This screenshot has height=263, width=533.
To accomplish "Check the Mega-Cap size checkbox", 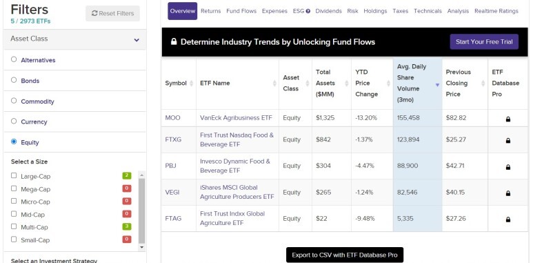I will point(14,188).
